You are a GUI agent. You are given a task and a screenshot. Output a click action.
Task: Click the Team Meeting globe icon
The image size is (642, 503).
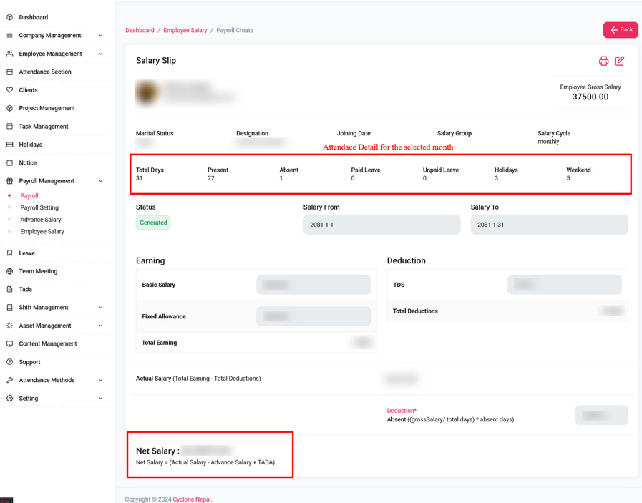pyautogui.click(x=9, y=271)
